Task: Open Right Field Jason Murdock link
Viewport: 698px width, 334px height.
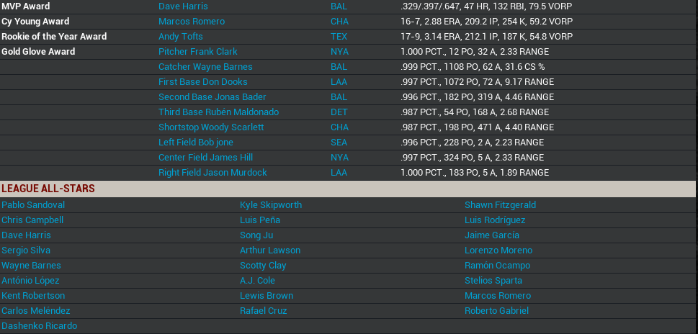Action: coord(212,173)
